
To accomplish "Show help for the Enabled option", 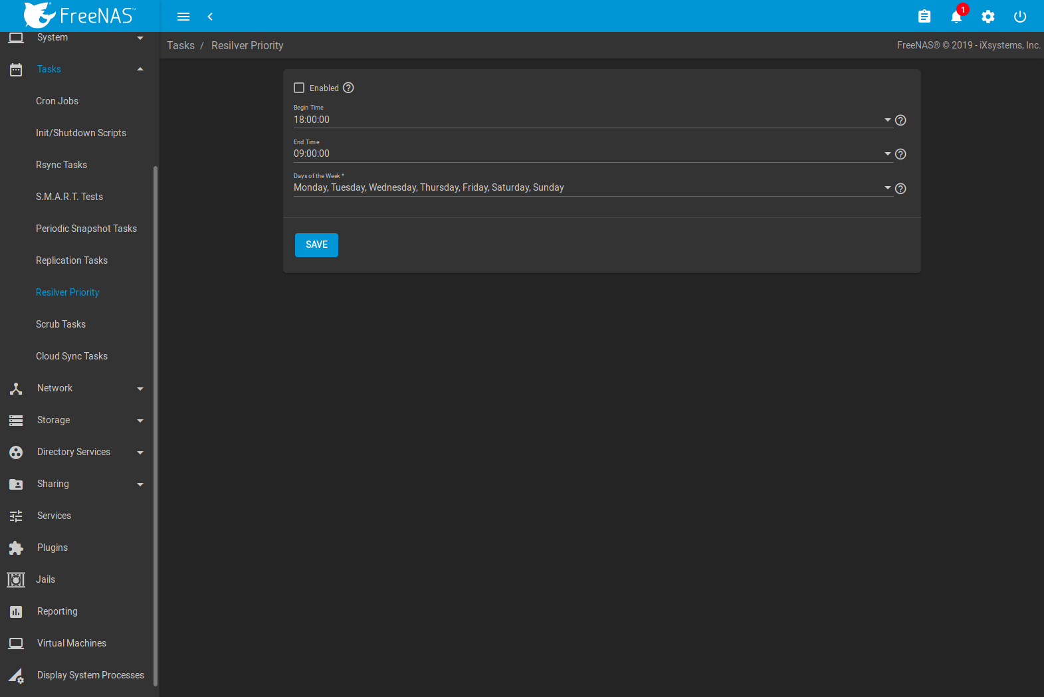I will point(348,88).
